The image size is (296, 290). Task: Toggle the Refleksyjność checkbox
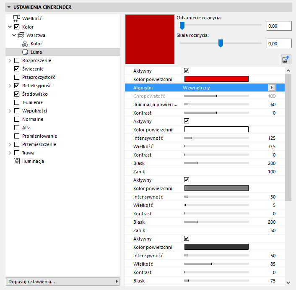(x=17, y=86)
